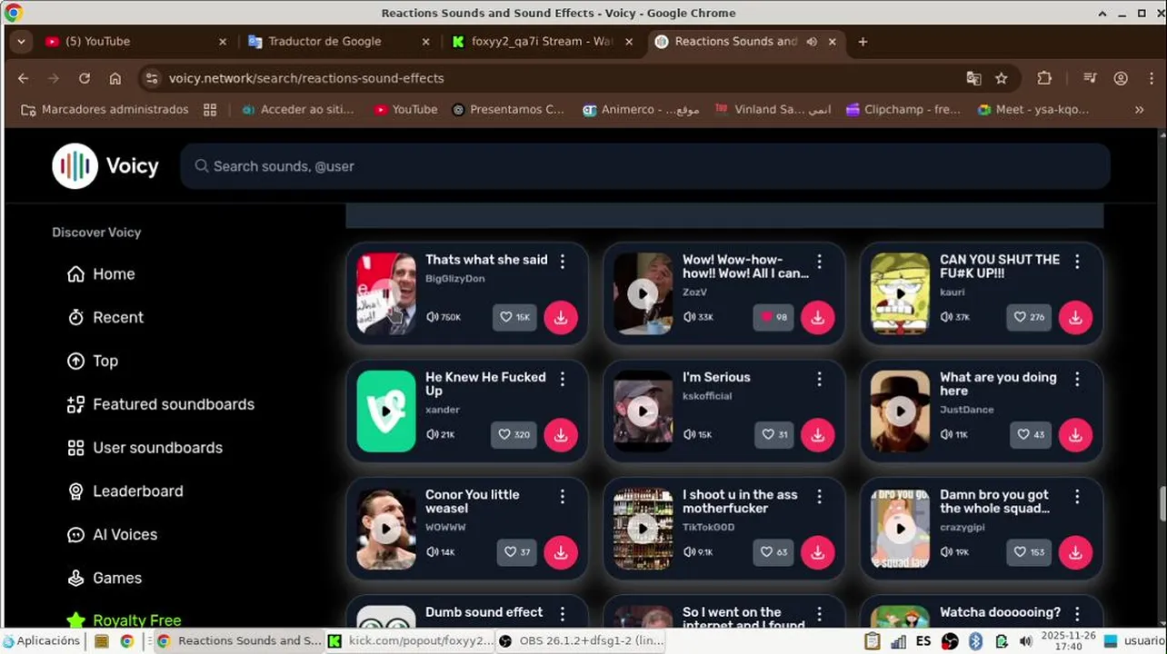Open uploader kskofficial profile link
1167x654 pixels.
(707, 396)
